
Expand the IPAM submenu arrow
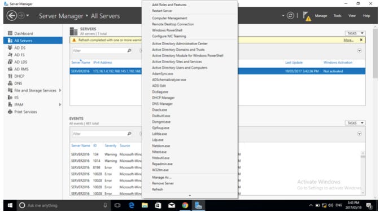click(60, 104)
